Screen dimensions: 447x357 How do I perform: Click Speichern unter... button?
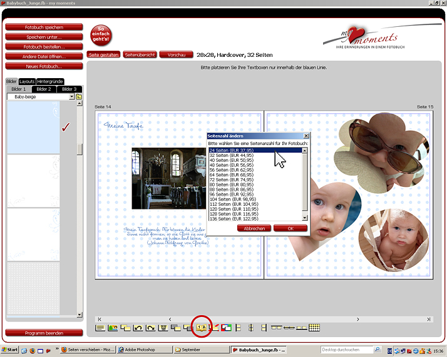[44, 37]
